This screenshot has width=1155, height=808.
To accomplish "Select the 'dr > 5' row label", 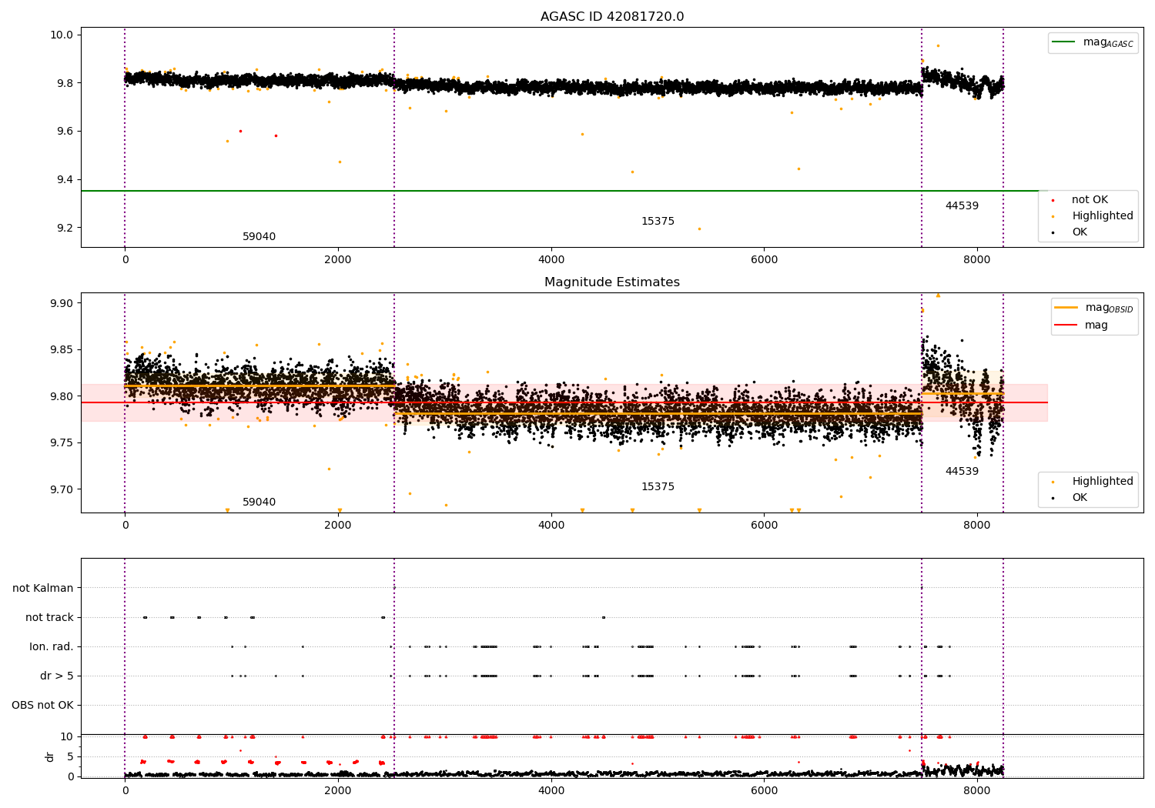I will coord(57,676).
